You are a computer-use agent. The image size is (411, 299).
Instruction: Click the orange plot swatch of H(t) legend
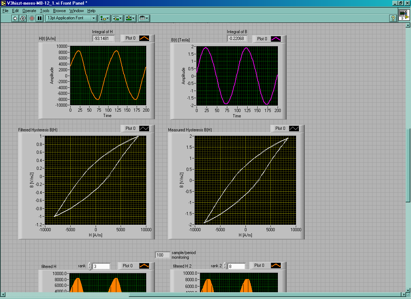[144, 38]
